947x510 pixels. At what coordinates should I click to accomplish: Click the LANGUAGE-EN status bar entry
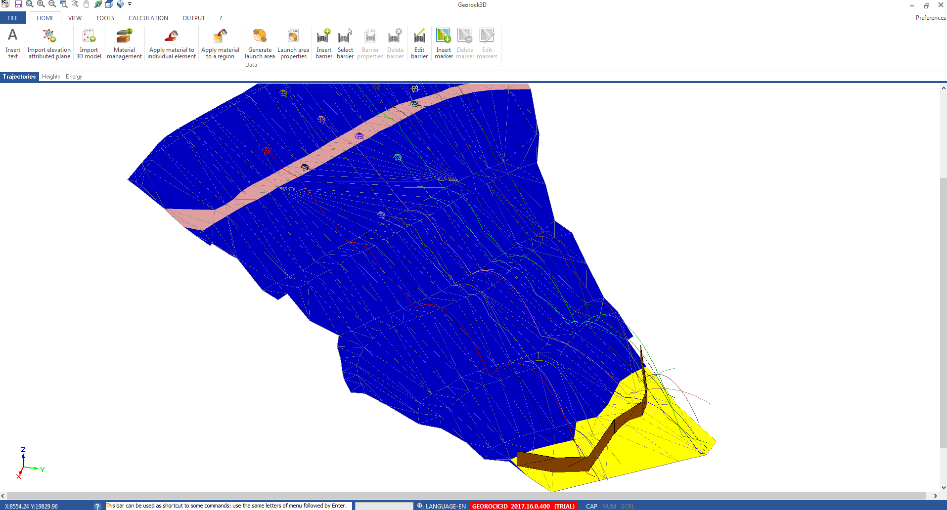point(441,506)
